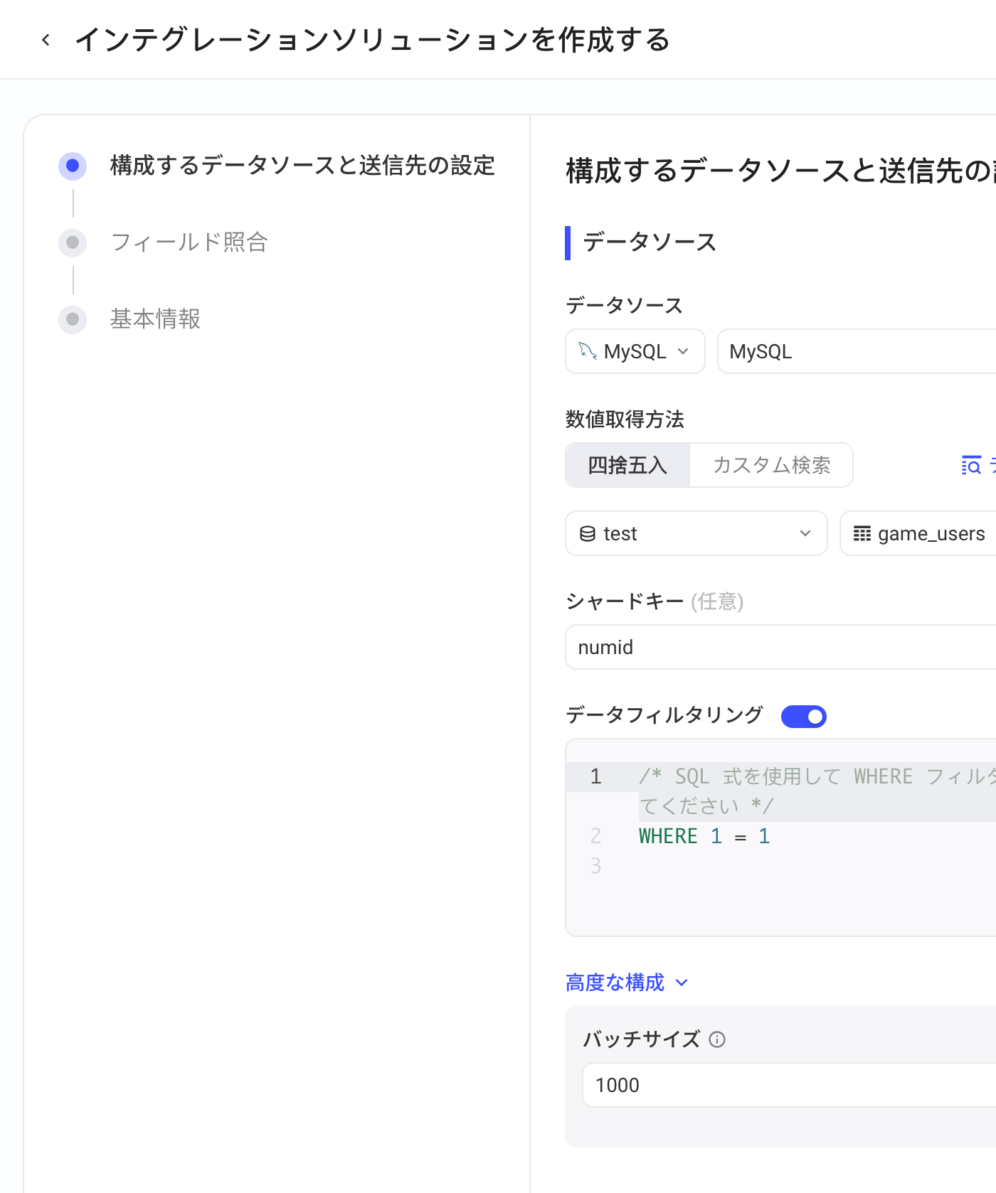The width and height of the screenshot is (996, 1193).
Task: Toggle the データフィルタリング switch off
Action: (x=804, y=716)
